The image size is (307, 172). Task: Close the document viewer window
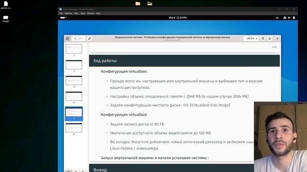click(x=277, y=39)
